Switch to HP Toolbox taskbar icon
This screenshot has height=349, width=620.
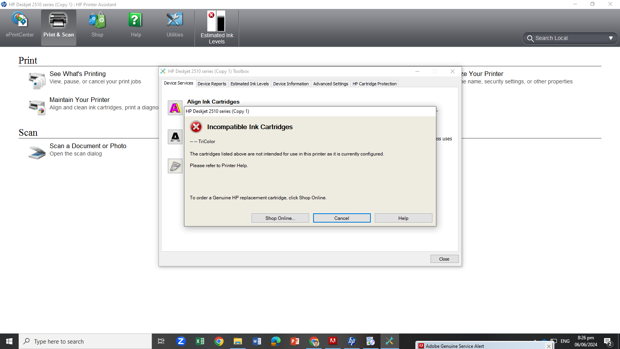(389, 341)
